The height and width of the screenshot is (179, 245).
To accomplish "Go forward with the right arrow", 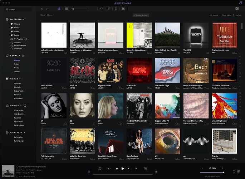I will 47,9.
